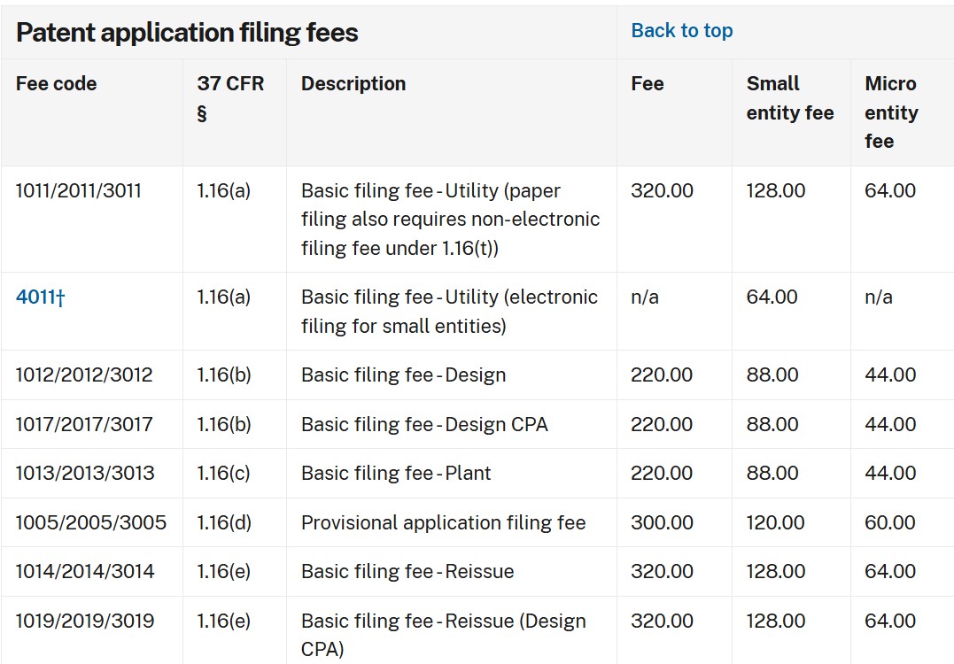Click the Small entity fee column header
The height and width of the screenshot is (664, 954).
(x=789, y=98)
